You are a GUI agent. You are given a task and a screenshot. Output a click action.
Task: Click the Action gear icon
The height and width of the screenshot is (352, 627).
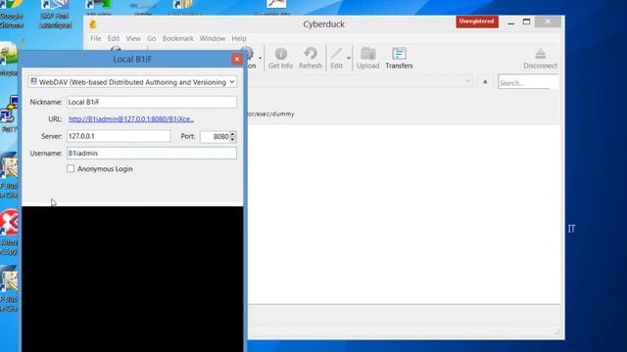point(248,54)
